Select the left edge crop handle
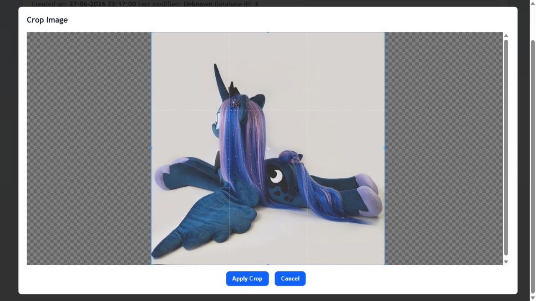Image resolution: width=536 pixels, height=301 pixels. coord(151,148)
